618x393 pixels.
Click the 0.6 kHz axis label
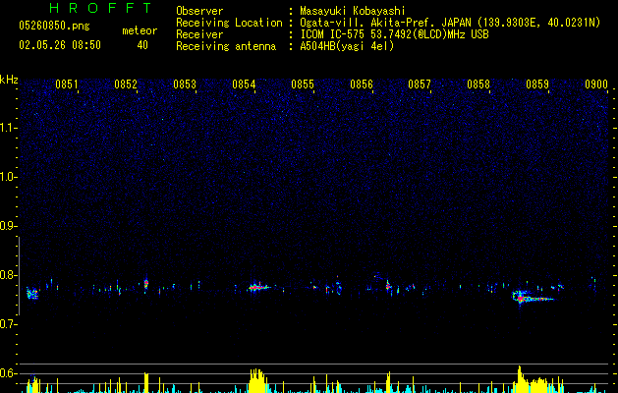[x=9, y=373]
